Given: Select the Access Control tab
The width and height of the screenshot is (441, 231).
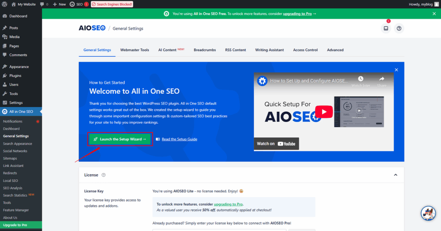Looking at the screenshot, I should (305, 50).
